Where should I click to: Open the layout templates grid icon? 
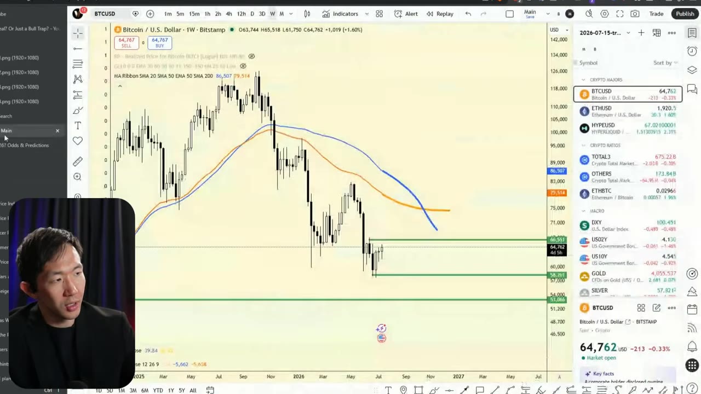click(x=379, y=14)
